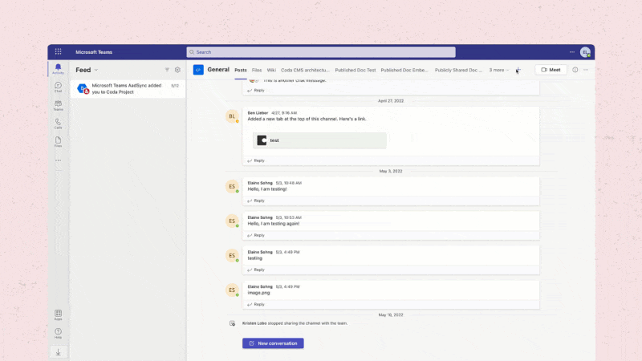Click the New conversation button

click(273, 343)
